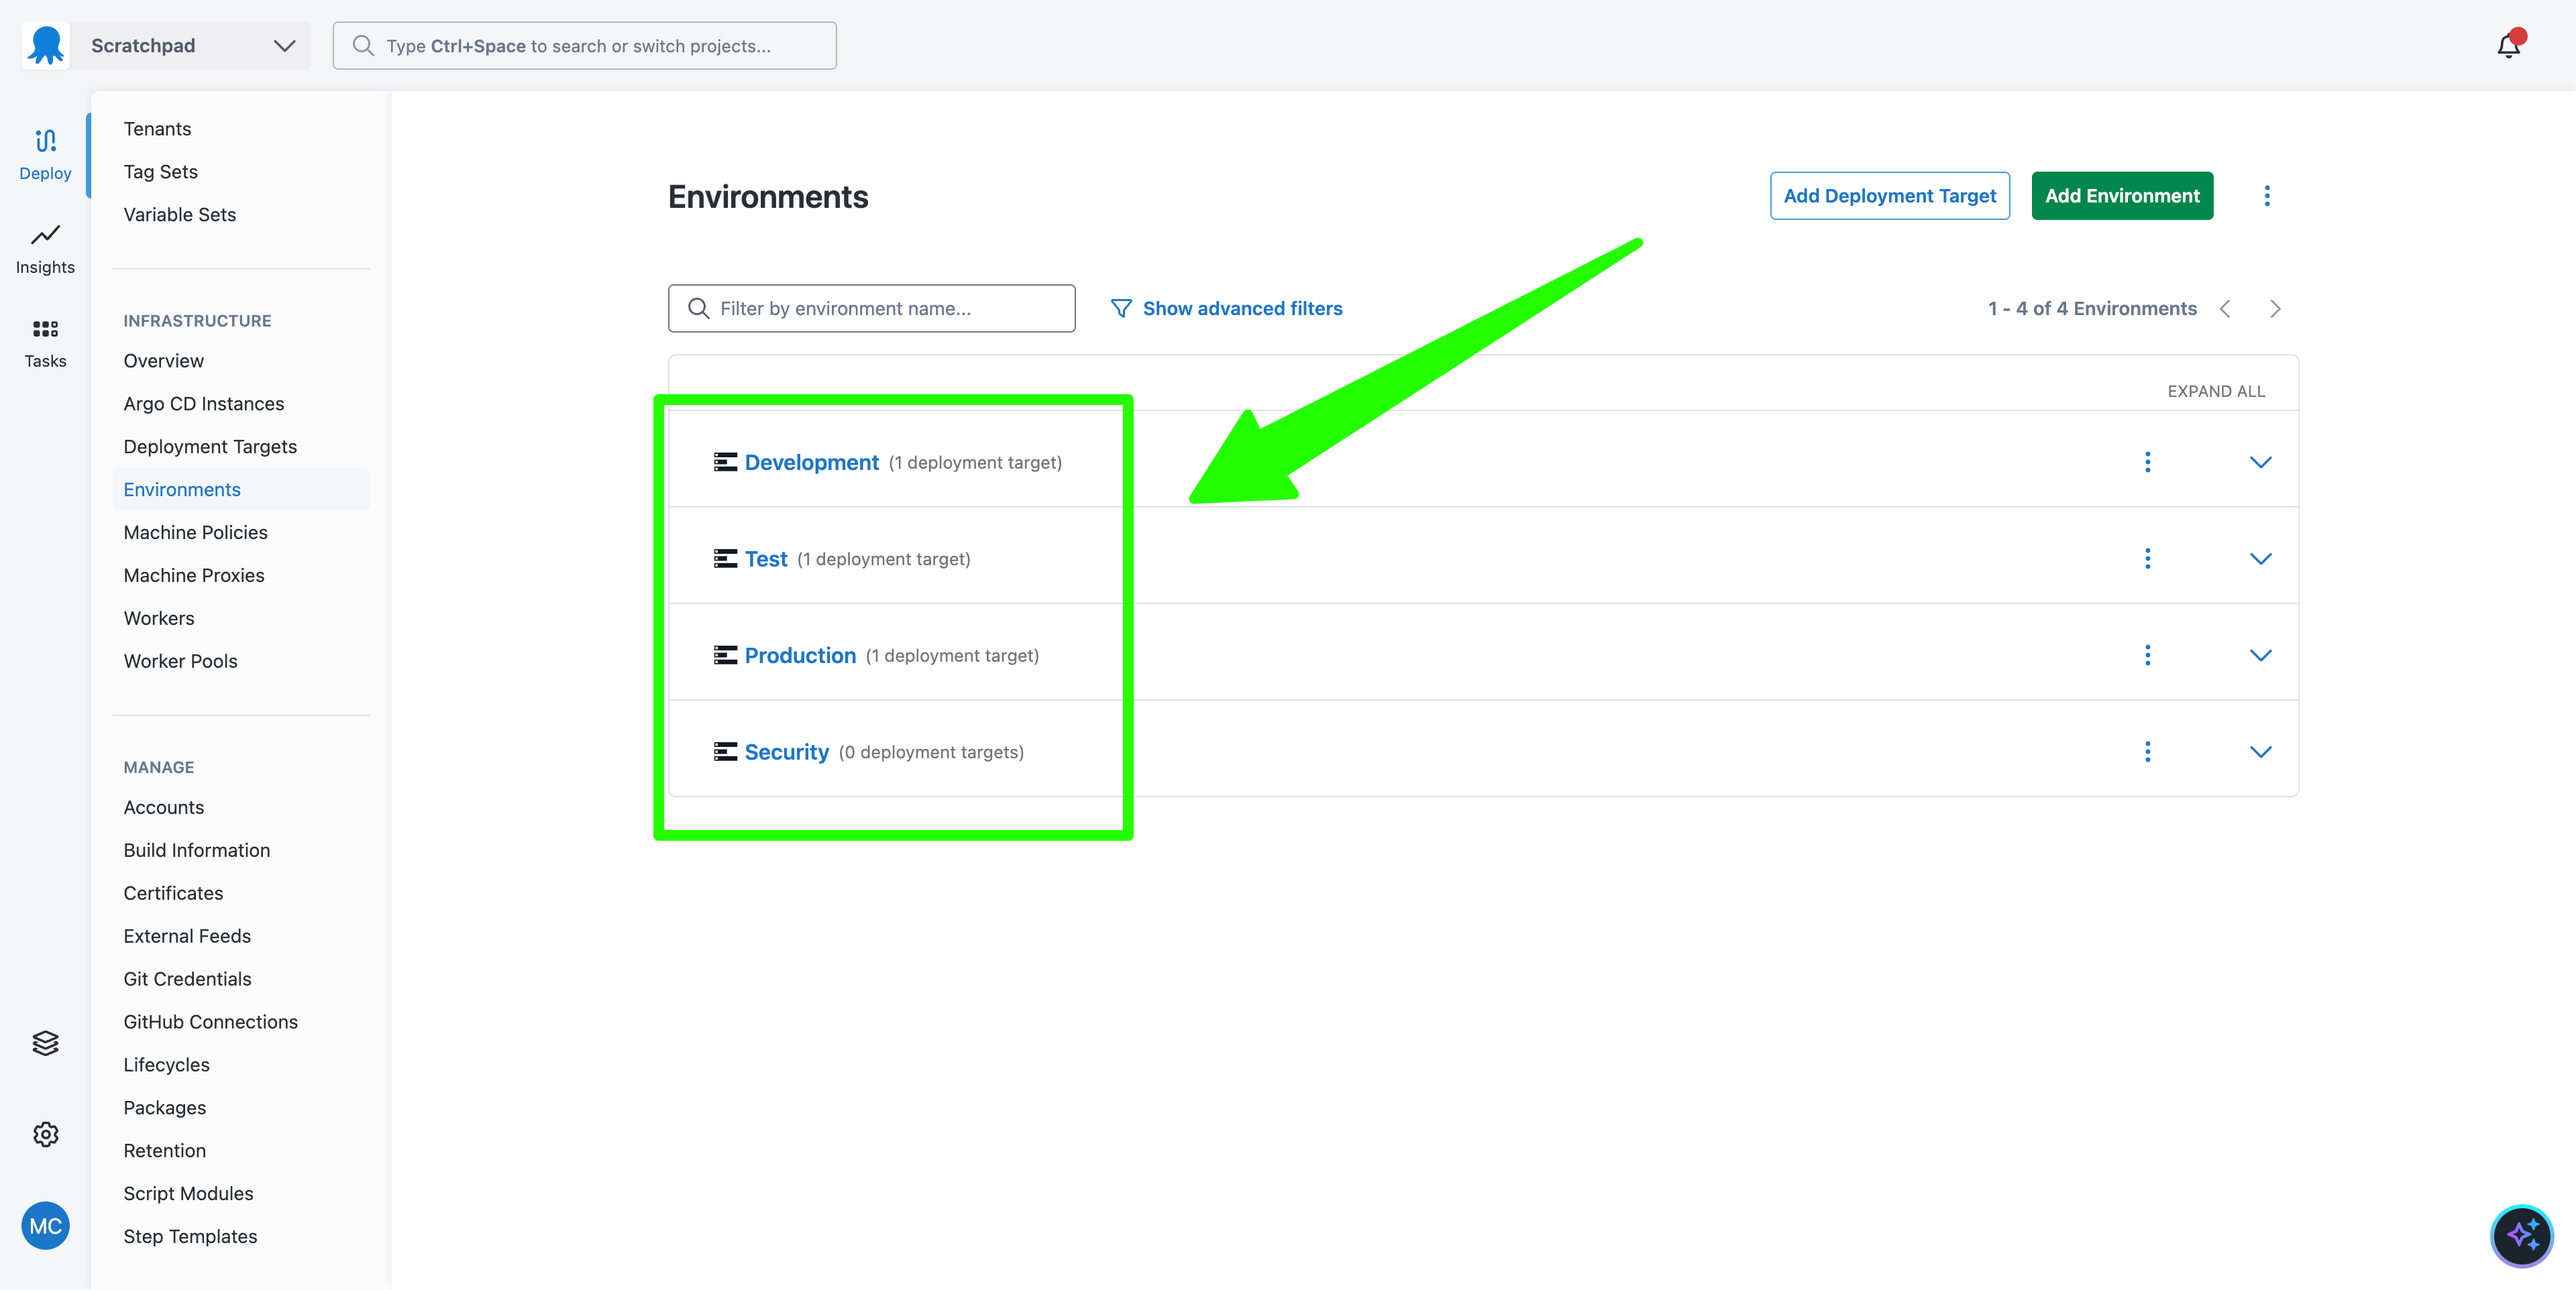The width and height of the screenshot is (2576, 1290).
Task: Click the Add Environment button
Action: tap(2122, 196)
